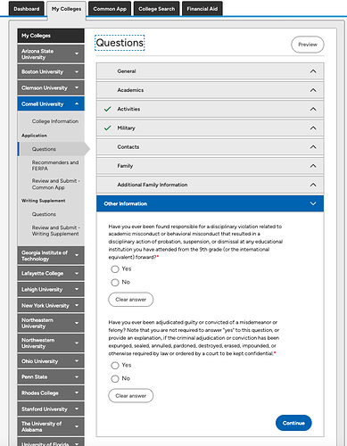Click the Family section chevron icon
347x446 pixels.
click(313, 166)
